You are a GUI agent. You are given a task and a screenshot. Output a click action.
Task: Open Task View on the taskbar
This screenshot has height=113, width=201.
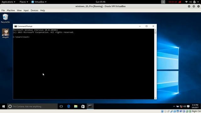click(61, 106)
